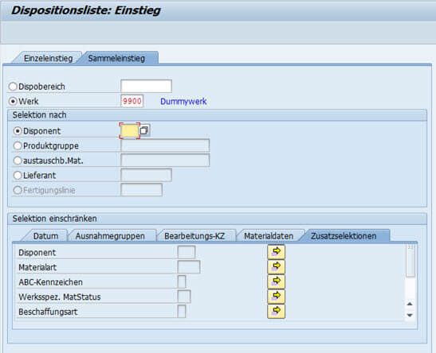Switch to the Einzeleinstieg tab
Screen dimensions: 436x353
(48, 58)
